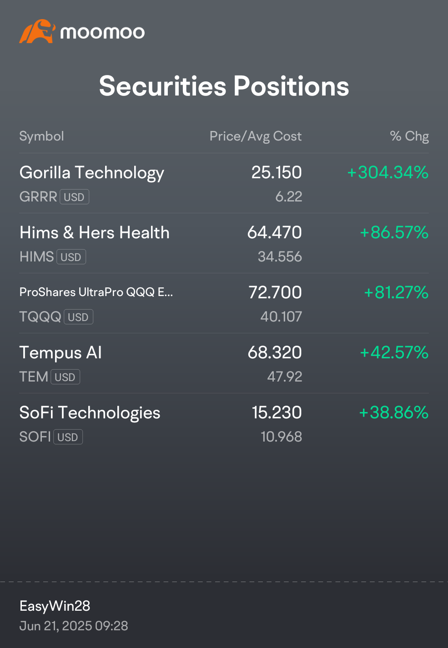
Task: Open the Hims & Hers Health position
Action: click(x=224, y=243)
